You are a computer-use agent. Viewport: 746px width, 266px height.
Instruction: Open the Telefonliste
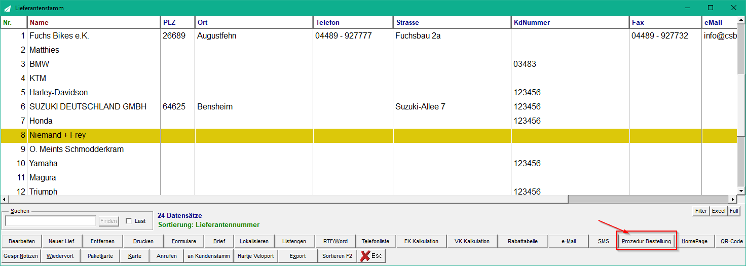click(376, 241)
